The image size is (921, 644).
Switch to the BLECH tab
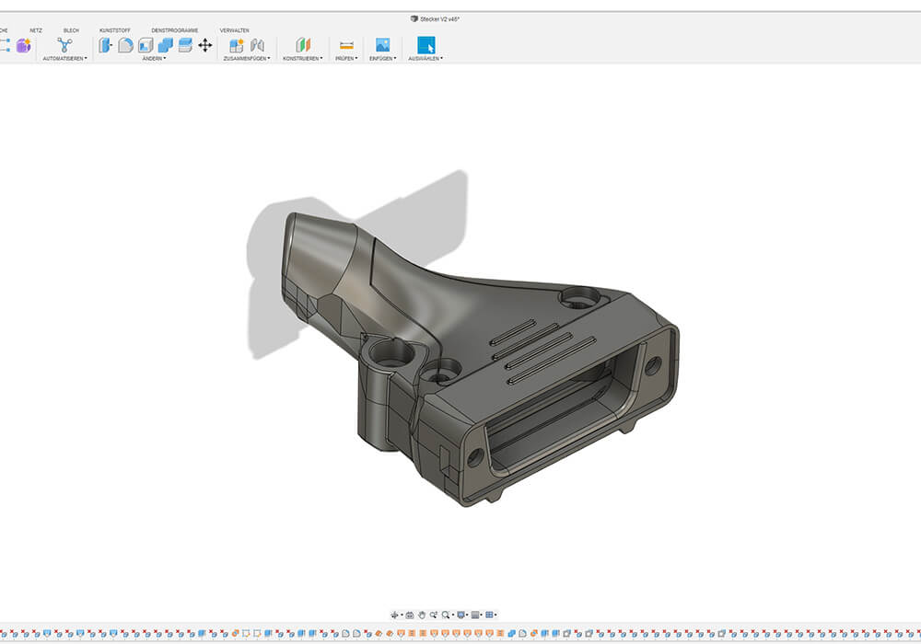point(71,30)
